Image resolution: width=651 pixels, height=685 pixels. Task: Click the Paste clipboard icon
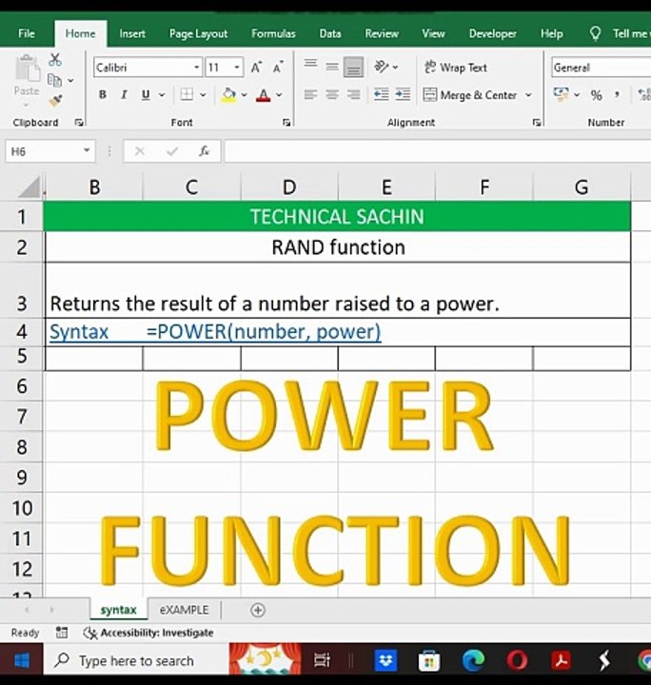tap(27, 69)
